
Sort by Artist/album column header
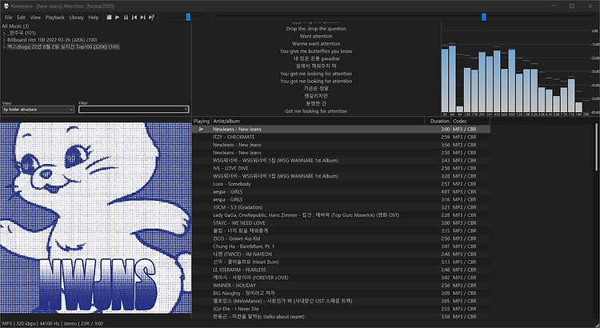point(318,121)
